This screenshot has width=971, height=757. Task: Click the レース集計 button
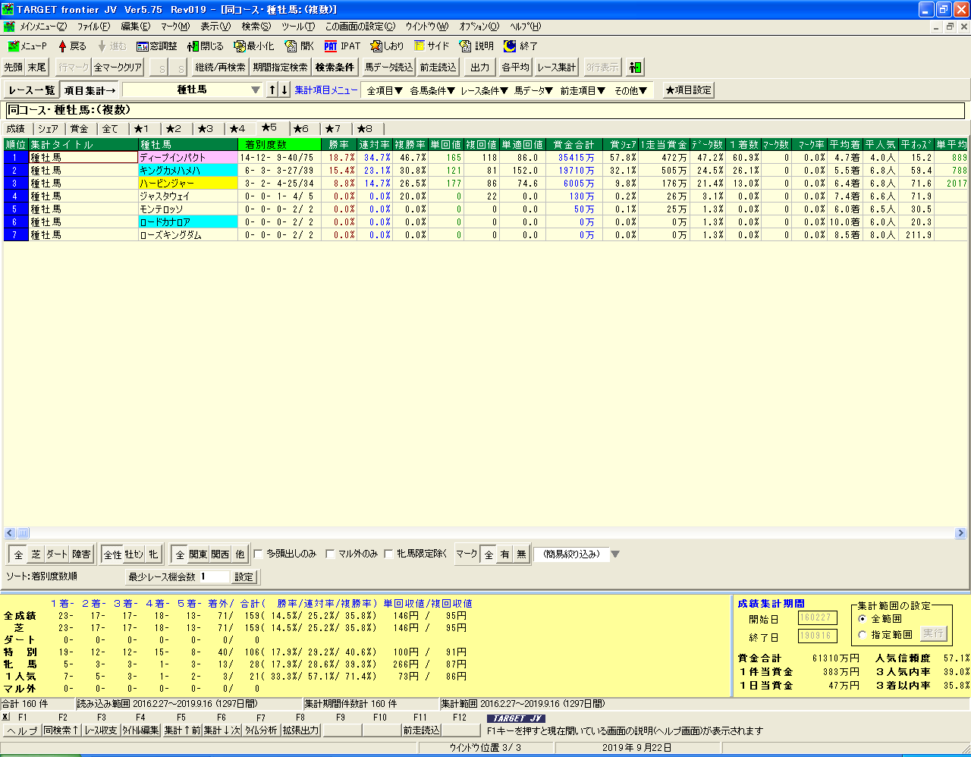click(556, 68)
